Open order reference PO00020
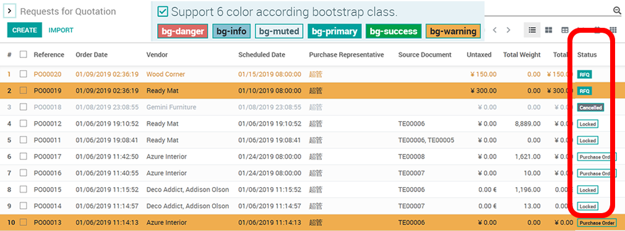 pyautogui.click(x=48, y=74)
